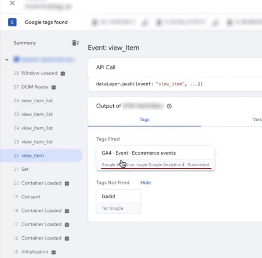Viewport: 262px width, 258px height.
Task: Close the Tag Assistant debug panel
Action: pos(12,3)
